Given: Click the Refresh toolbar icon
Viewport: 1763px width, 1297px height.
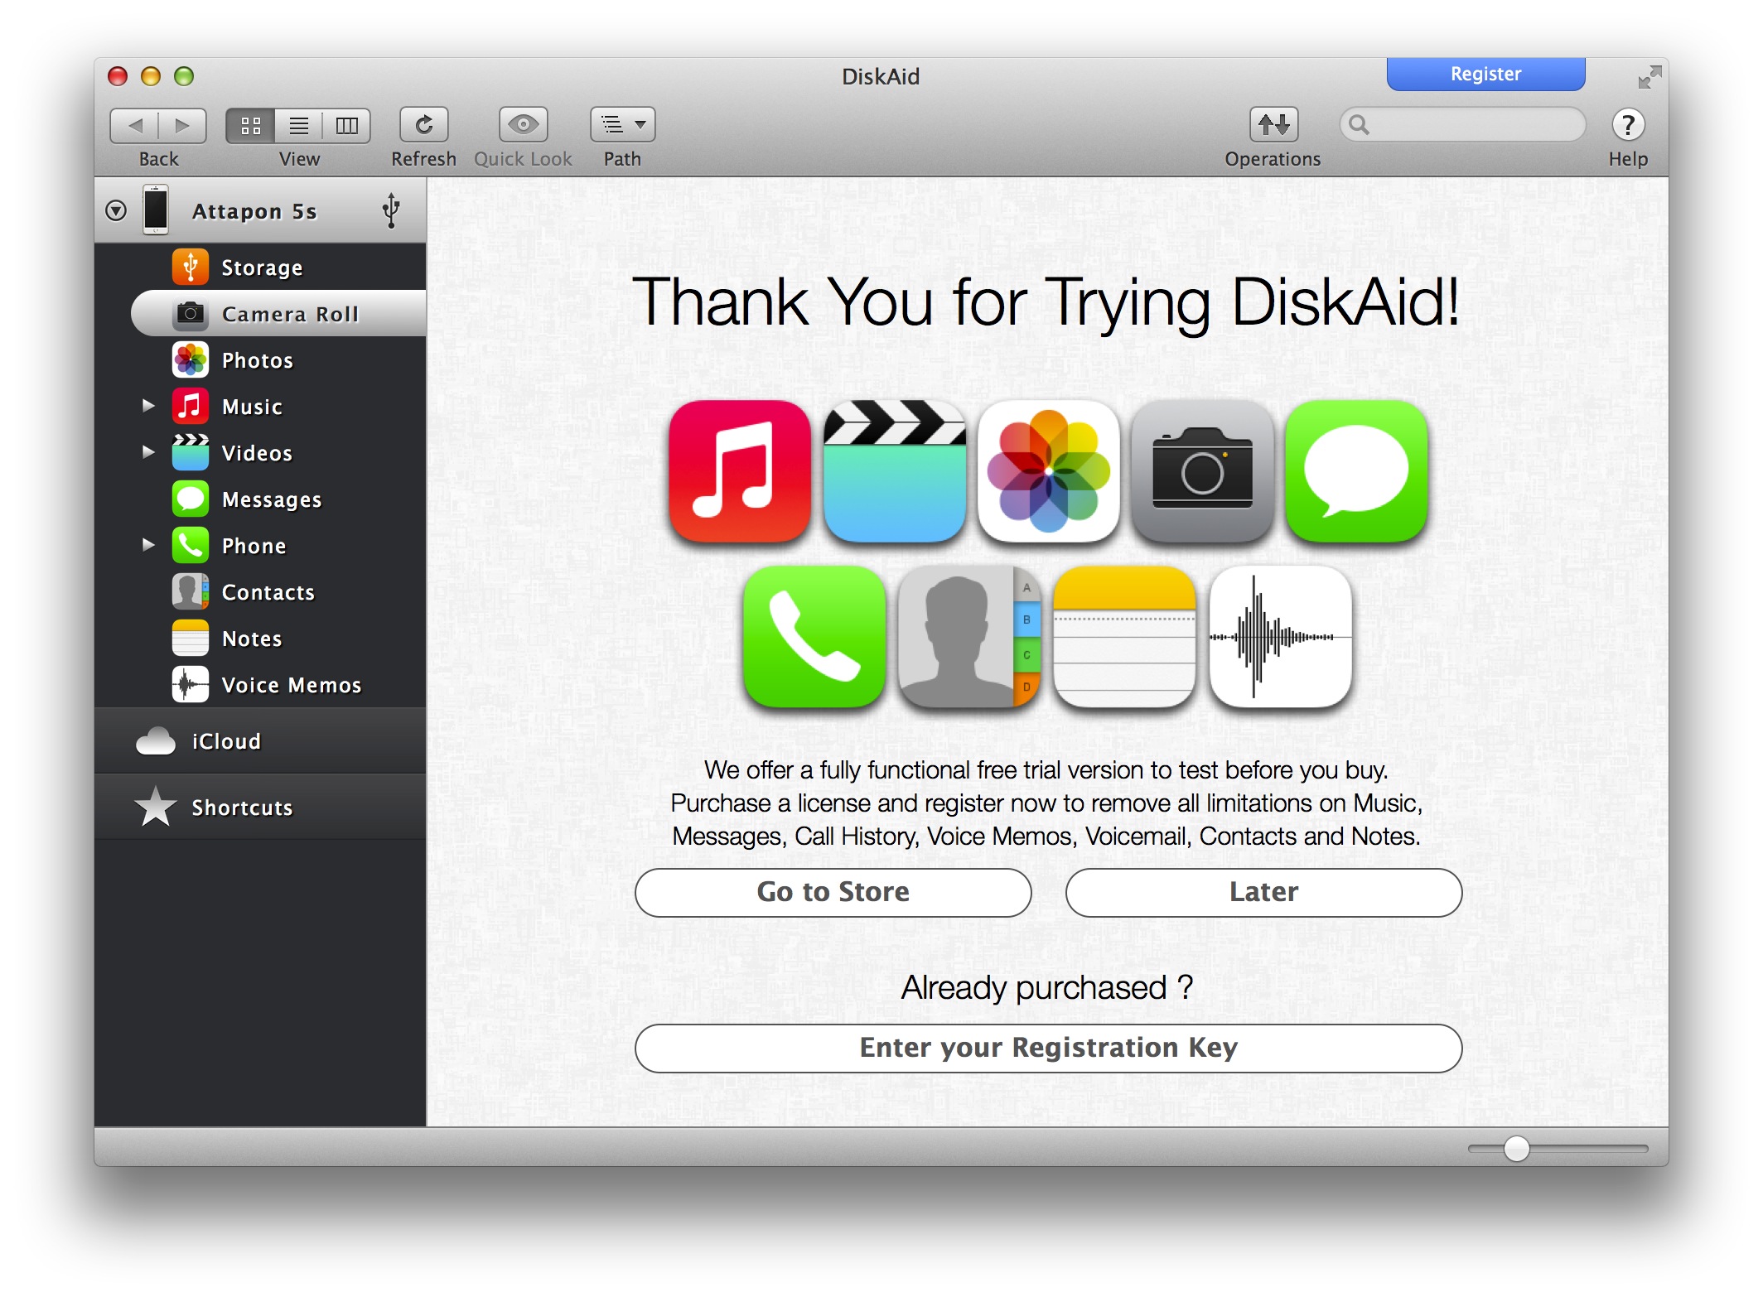Looking at the screenshot, I should [x=424, y=125].
